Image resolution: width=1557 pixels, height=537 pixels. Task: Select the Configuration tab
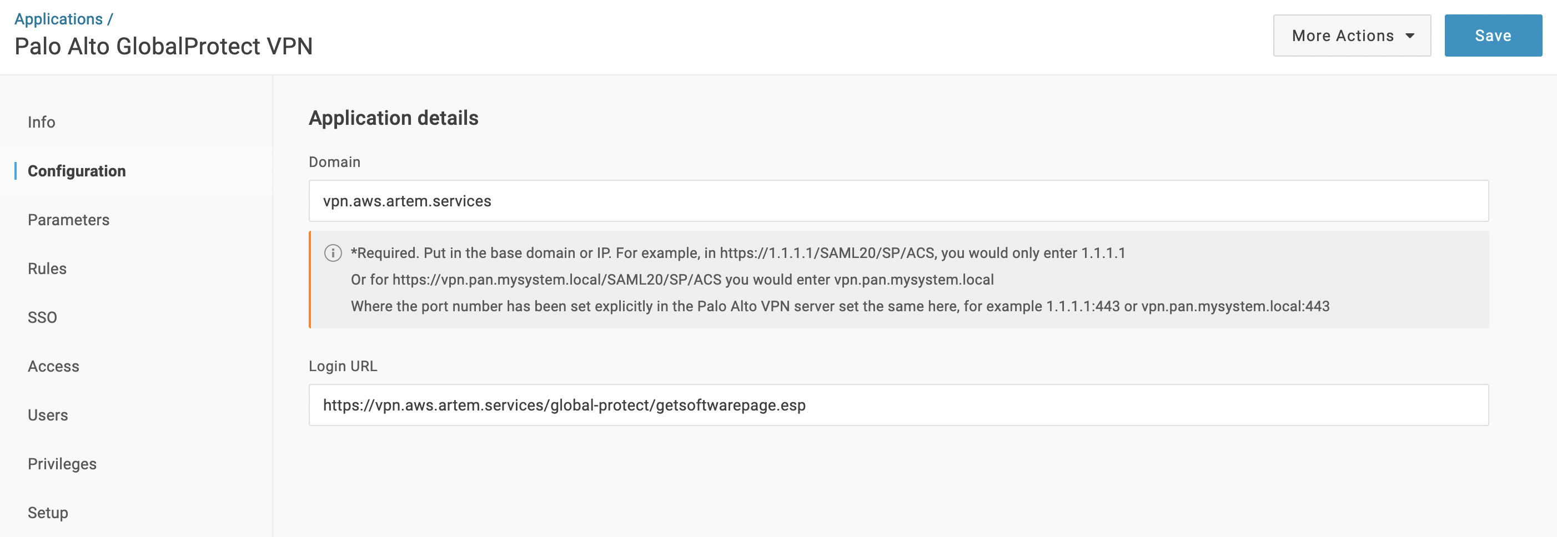pyautogui.click(x=77, y=171)
